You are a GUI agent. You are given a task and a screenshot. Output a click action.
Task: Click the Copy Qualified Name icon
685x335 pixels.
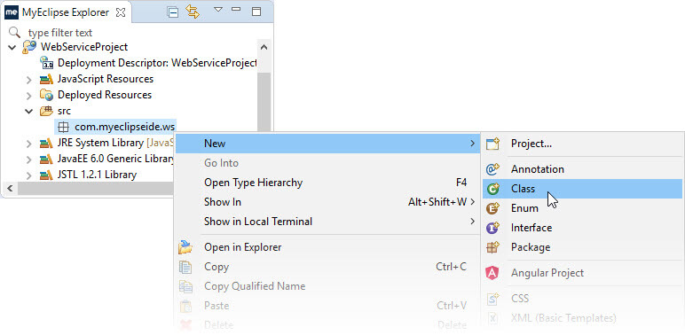click(185, 286)
